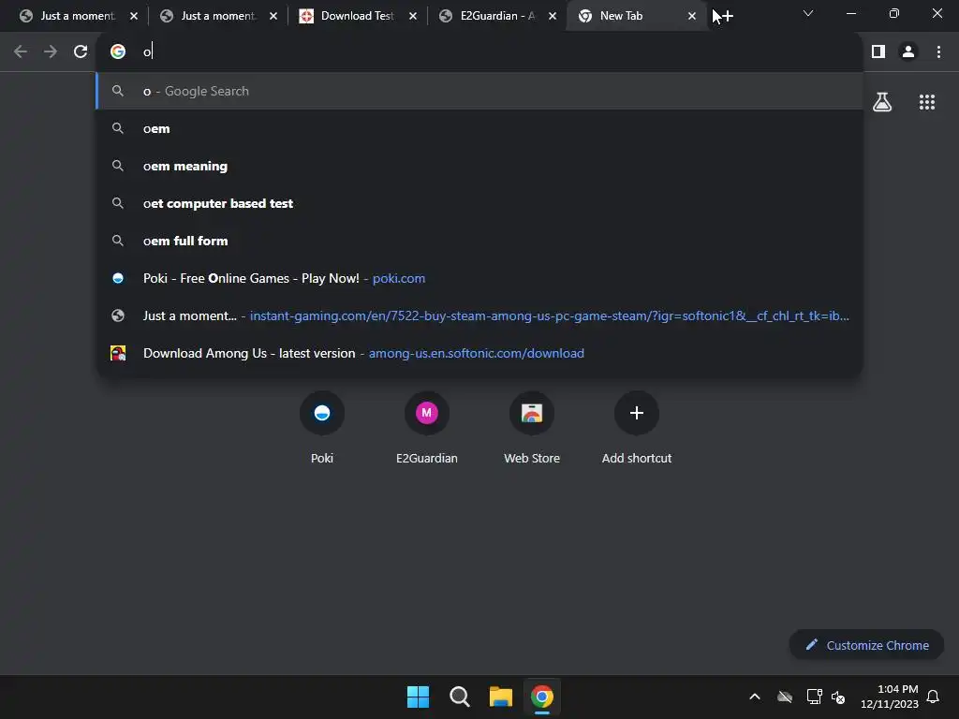This screenshot has height=719, width=959.
Task: Click the browser forward arrow
Action: tap(51, 52)
